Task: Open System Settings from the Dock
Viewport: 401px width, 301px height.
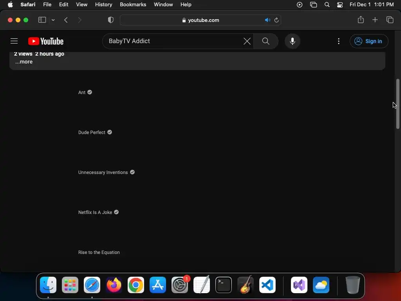Action: [x=180, y=285]
